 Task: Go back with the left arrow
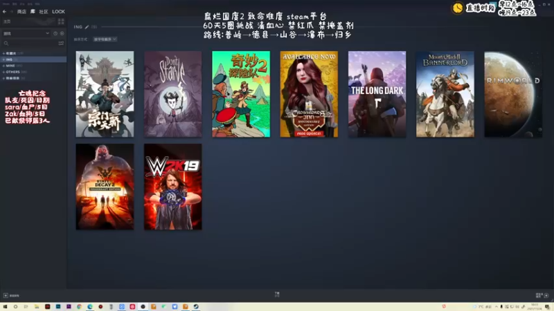tap(5, 12)
